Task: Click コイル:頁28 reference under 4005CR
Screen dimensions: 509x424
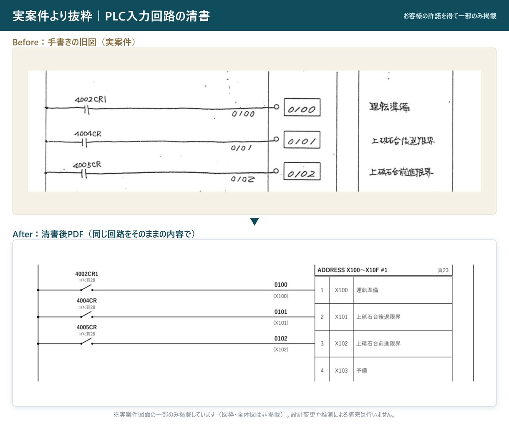Action: tap(87, 334)
